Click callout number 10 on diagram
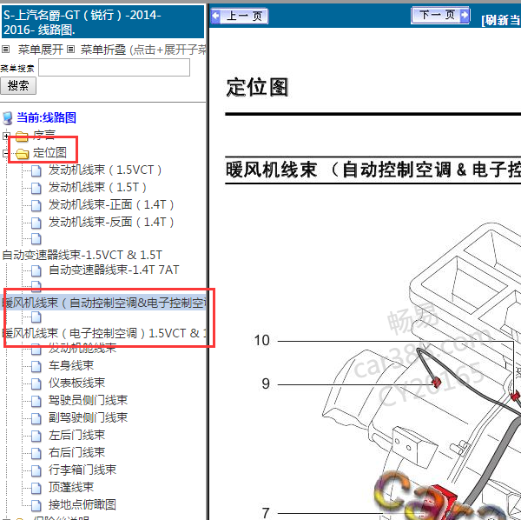This screenshot has width=521, height=520. click(x=261, y=340)
